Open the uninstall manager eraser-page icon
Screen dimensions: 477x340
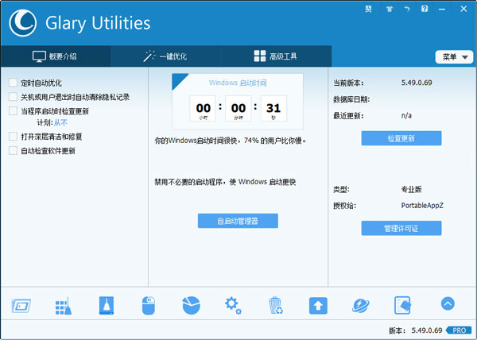(x=402, y=305)
